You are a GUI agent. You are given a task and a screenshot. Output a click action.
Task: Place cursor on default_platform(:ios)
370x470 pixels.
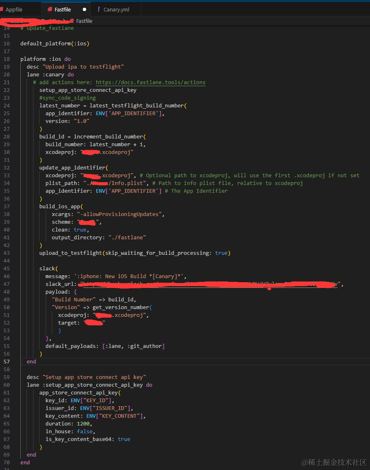click(55, 43)
